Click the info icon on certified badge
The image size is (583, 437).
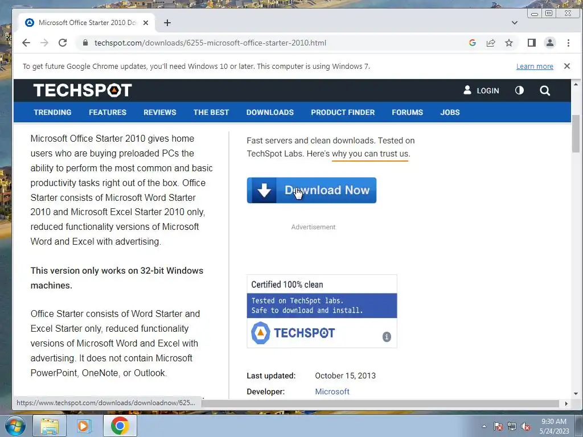coord(387,337)
